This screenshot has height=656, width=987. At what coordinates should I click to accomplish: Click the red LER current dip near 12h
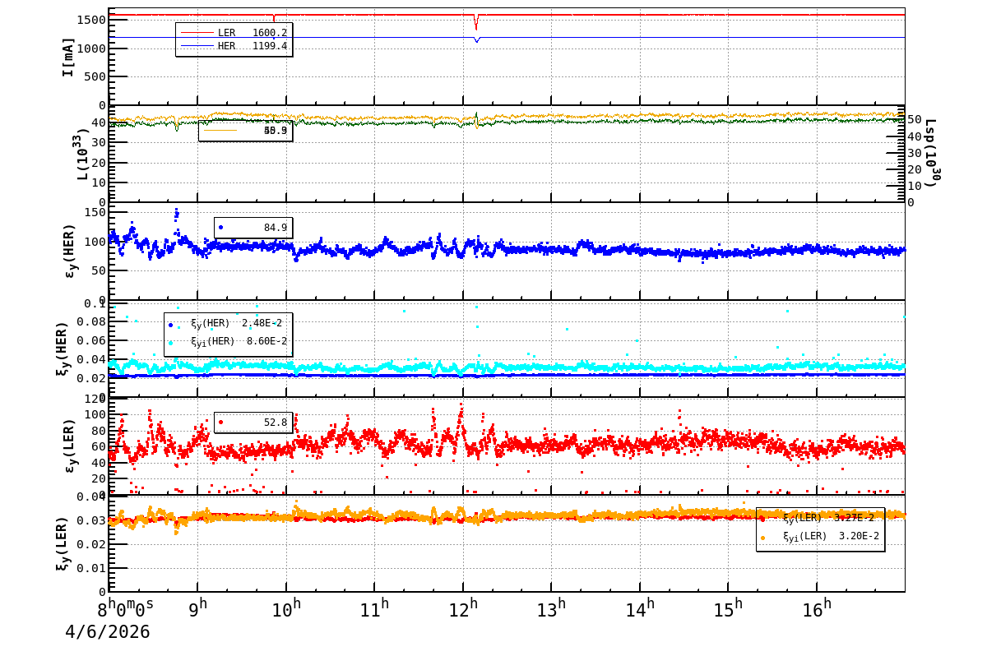(475, 22)
